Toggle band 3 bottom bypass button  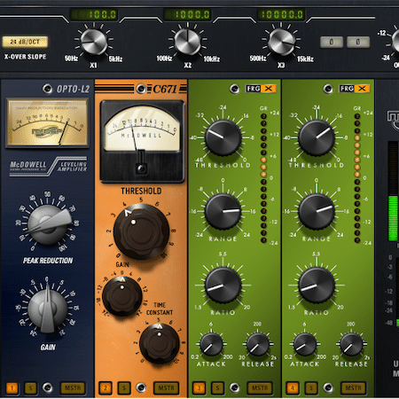pyautogui.click(x=235, y=387)
